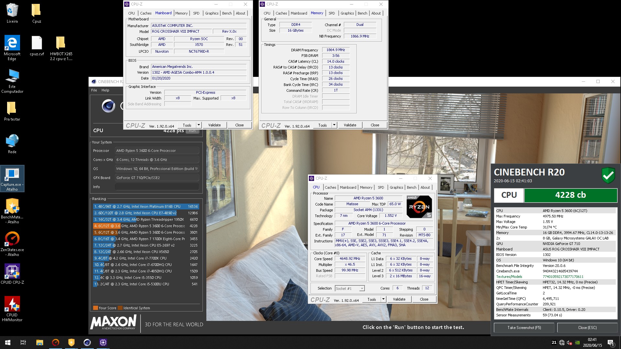The height and width of the screenshot is (349, 621).
Task: Open the notification center icon
Action: tap(611, 343)
